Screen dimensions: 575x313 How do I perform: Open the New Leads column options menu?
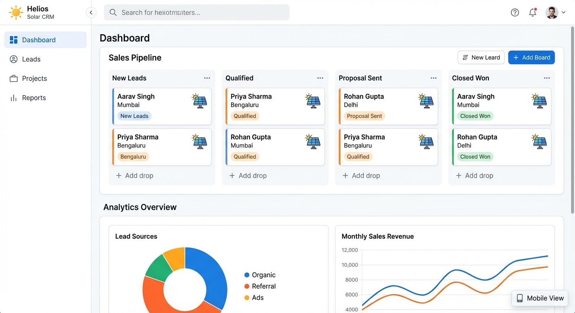(207, 78)
